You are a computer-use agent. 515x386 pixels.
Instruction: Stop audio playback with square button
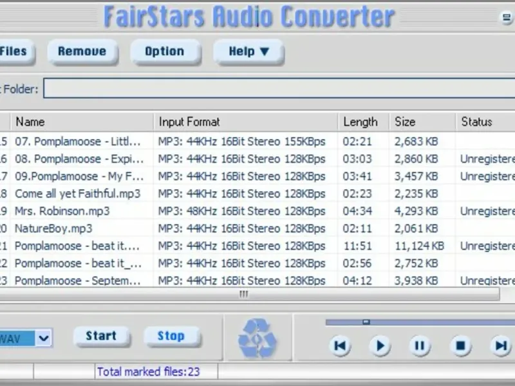point(460,345)
